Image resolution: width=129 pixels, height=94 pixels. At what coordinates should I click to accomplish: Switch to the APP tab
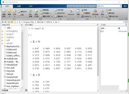31,6
